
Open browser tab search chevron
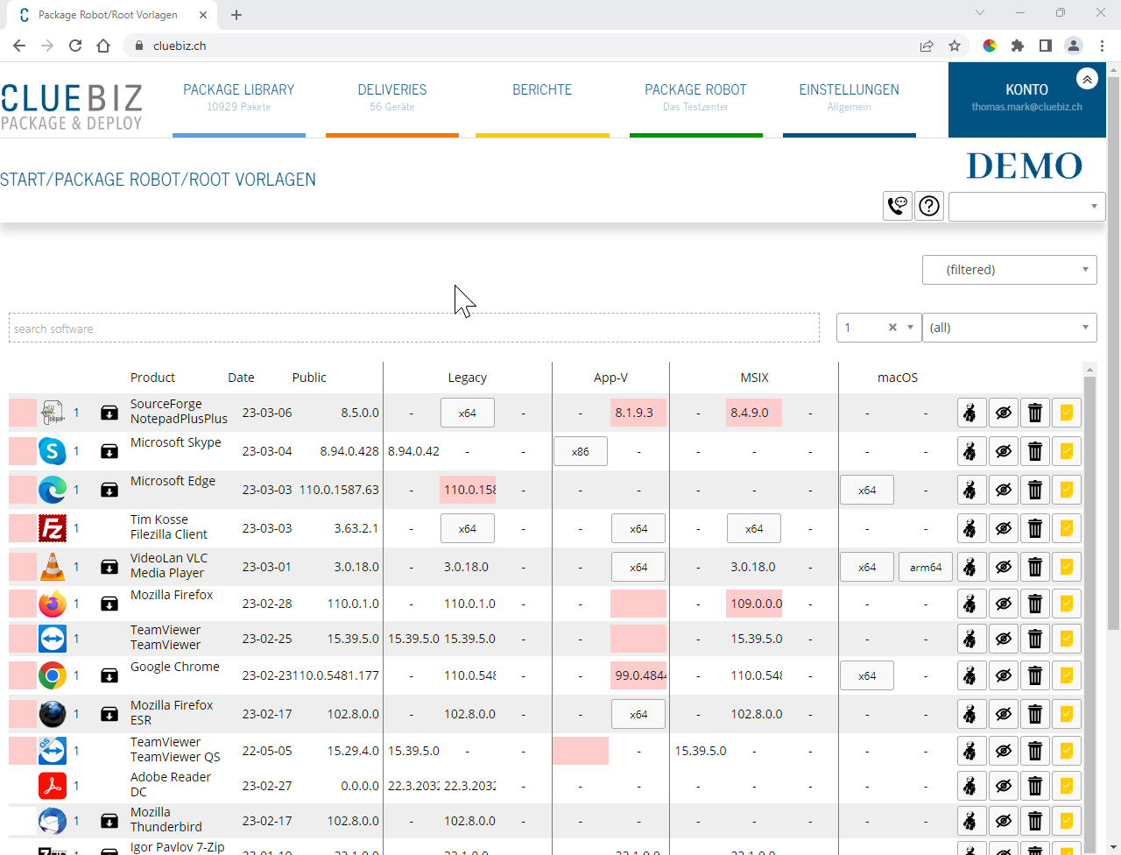click(980, 13)
